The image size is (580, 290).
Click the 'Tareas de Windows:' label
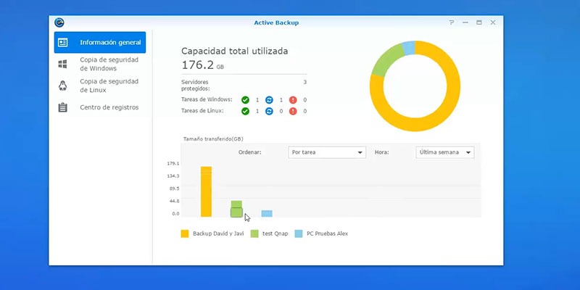pyautogui.click(x=207, y=99)
